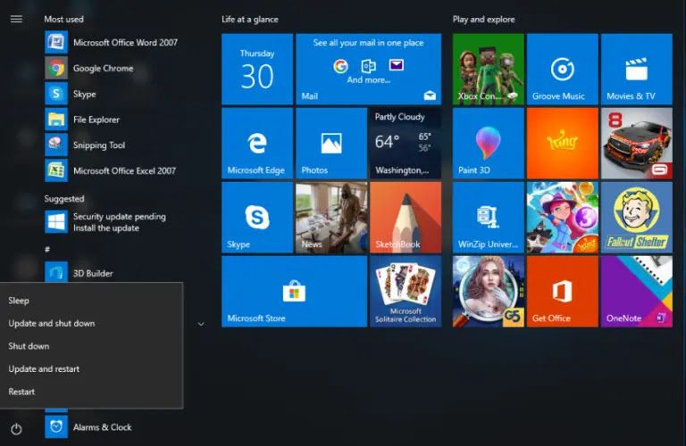The height and width of the screenshot is (446, 686).
Task: Launch the Groove Music tile
Action: click(562, 69)
